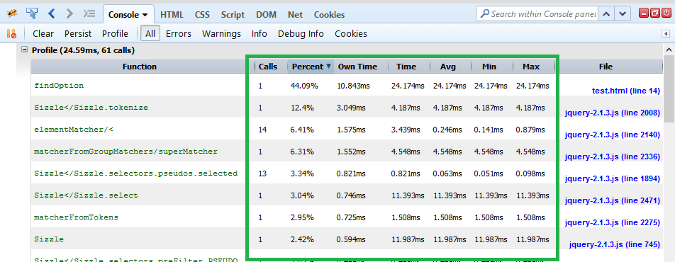
Task: Click the red minimize Firebug icon
Action: click(x=644, y=13)
